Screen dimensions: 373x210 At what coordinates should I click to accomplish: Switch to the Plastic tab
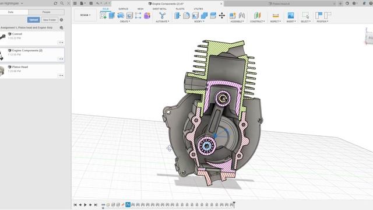coord(180,9)
